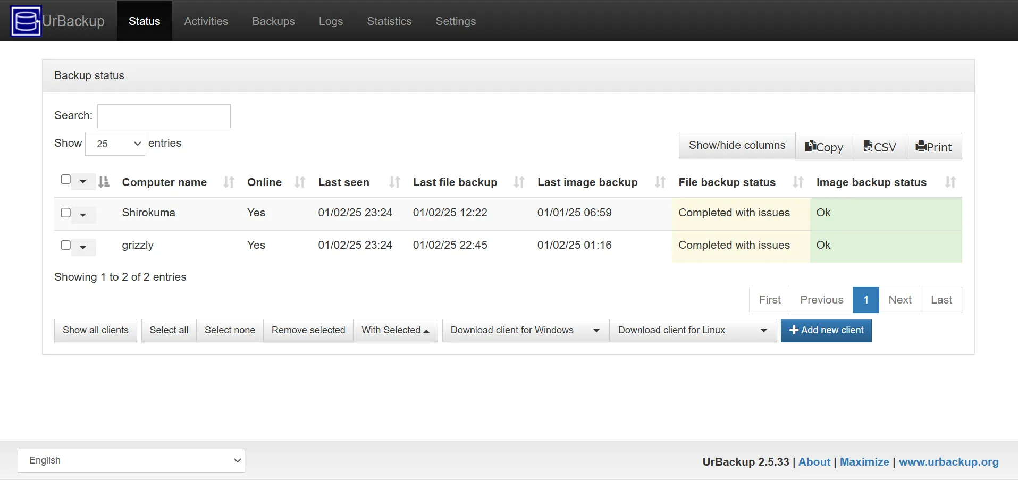Switch to the Activities tab
The height and width of the screenshot is (480, 1018).
tap(206, 21)
